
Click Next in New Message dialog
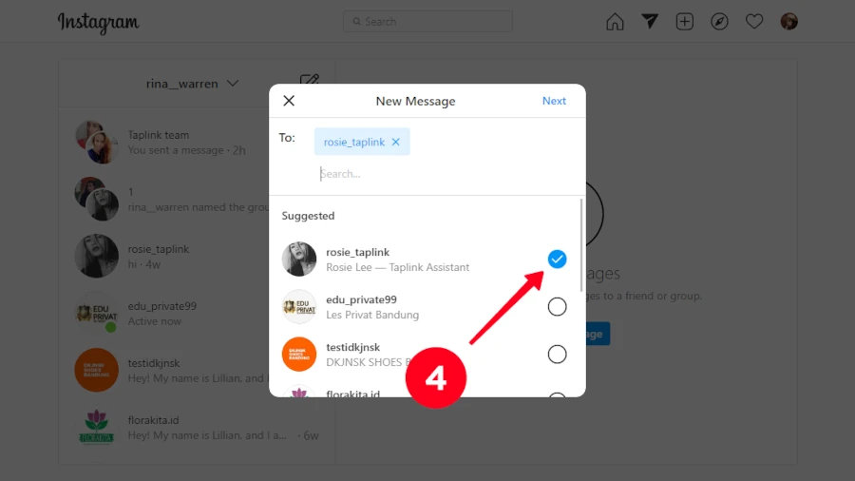pyautogui.click(x=554, y=101)
